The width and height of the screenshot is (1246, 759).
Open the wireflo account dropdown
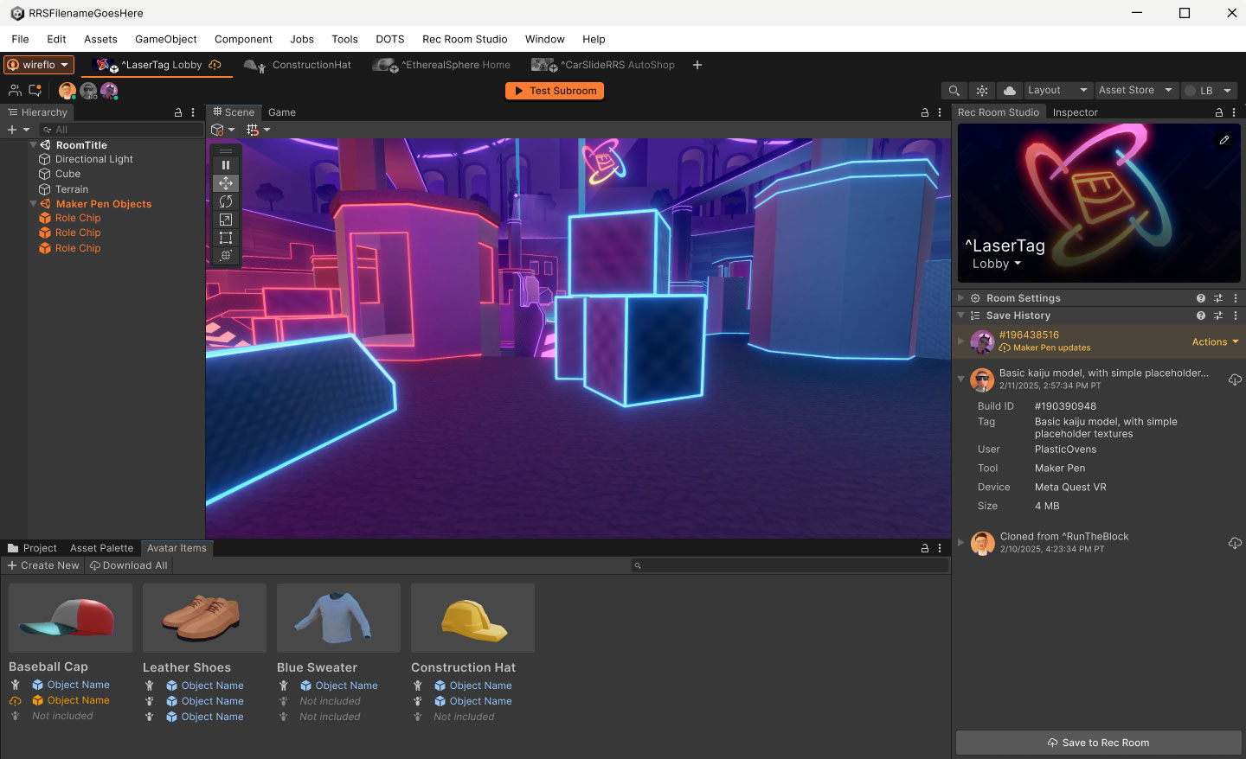tap(39, 65)
